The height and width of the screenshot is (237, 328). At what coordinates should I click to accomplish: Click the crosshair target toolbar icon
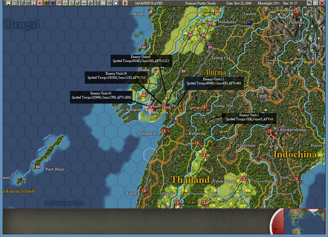point(97,3)
